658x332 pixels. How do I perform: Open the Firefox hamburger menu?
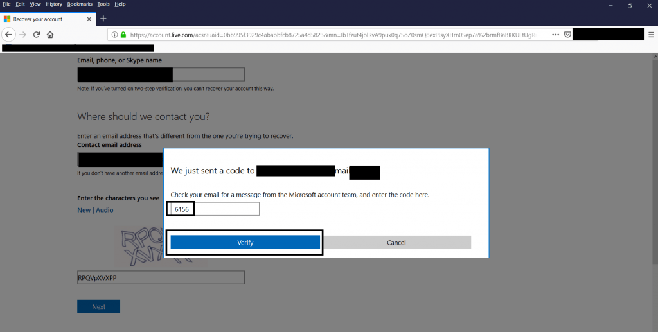pos(651,35)
